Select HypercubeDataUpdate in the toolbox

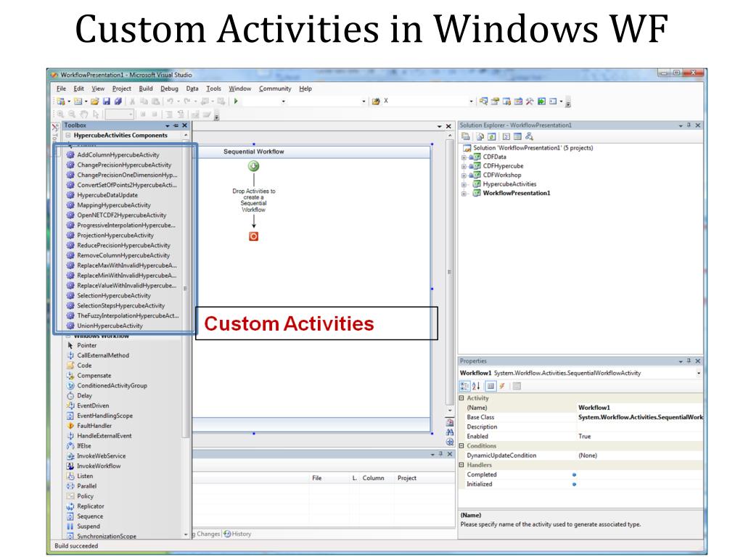point(107,195)
